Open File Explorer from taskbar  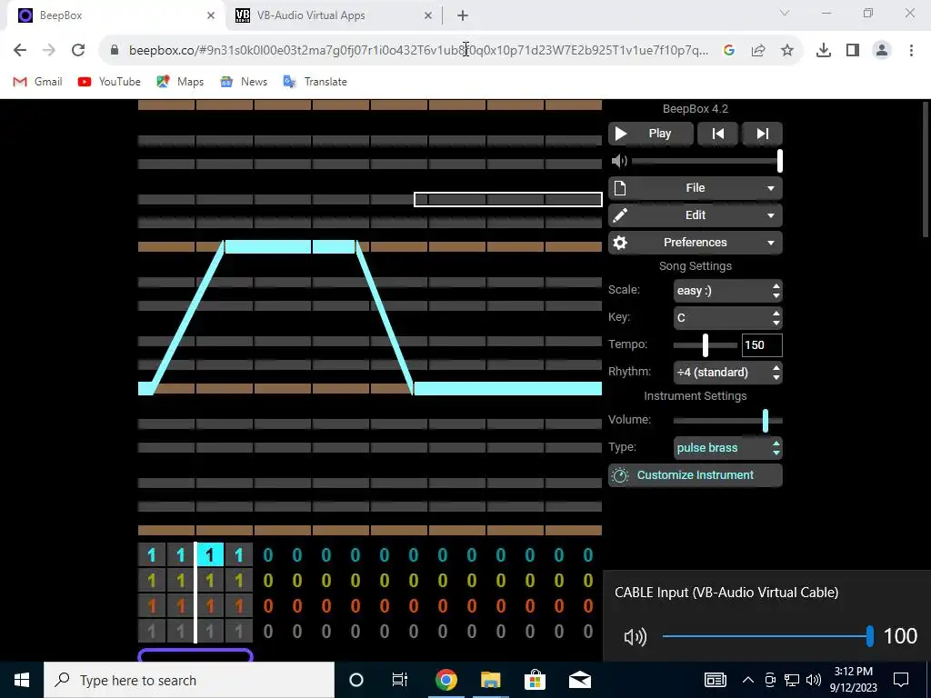pos(490,680)
